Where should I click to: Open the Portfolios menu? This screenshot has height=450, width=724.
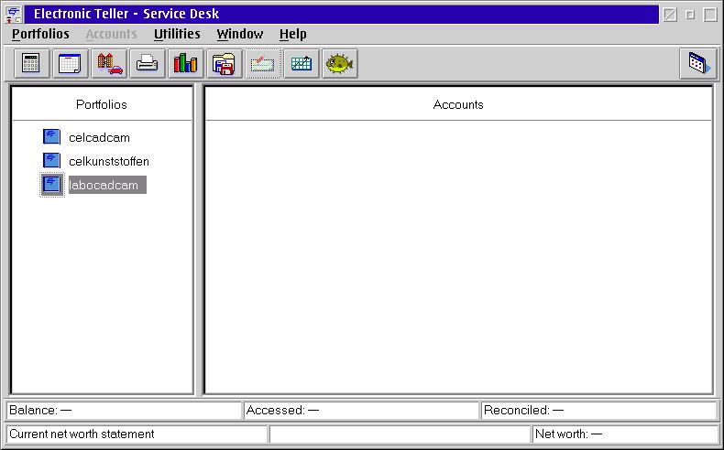point(40,34)
